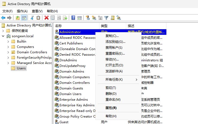Click the Back arrow in toolbar
198x124 pixels.
tap(3, 18)
